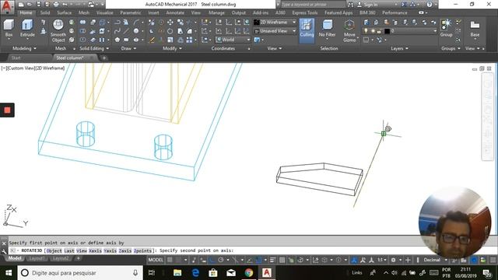Screen dimensions: 498x280
Task: Toggle Polar tracking in status bar
Action: click(x=221, y=260)
